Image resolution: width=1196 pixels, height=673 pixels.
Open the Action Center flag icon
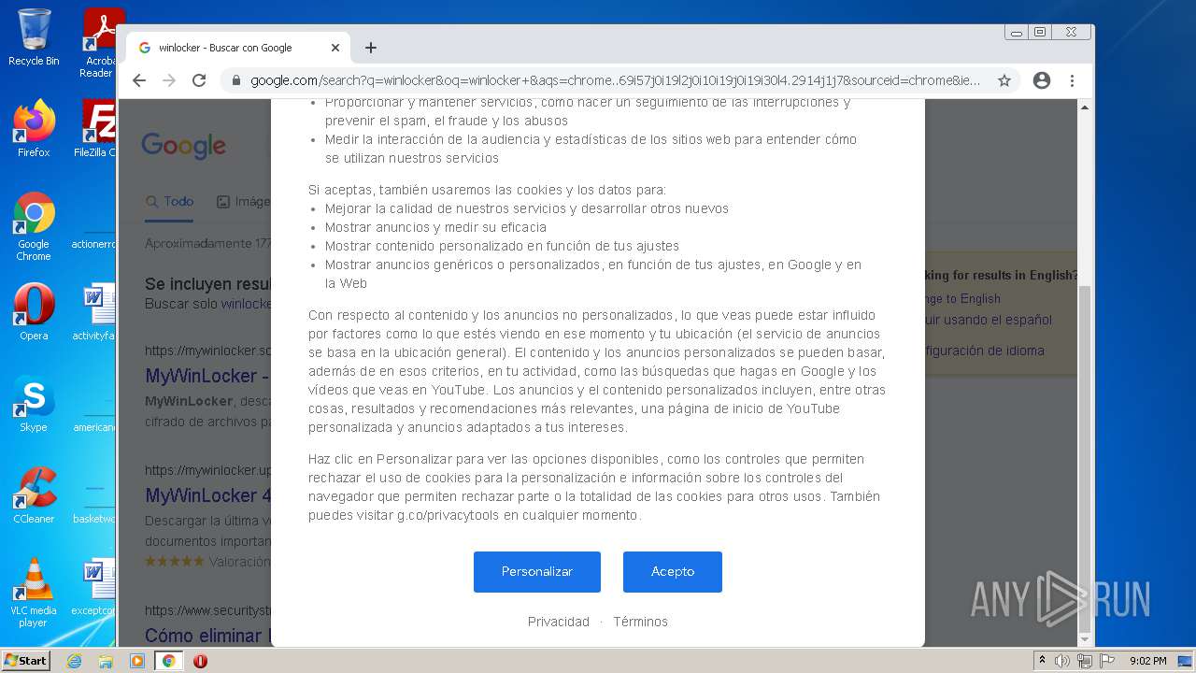pyautogui.click(x=1105, y=661)
